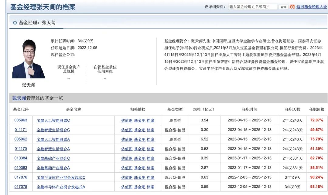The width and height of the screenshot is (328, 195).
Task: Click the 6.52 fund size cell
Action: (x=204, y=139)
